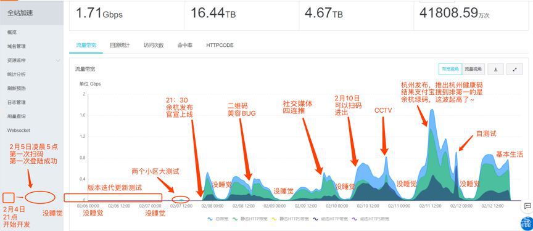
Task: Open 刷新预热 in the sidebar
Action: [x=16, y=88]
